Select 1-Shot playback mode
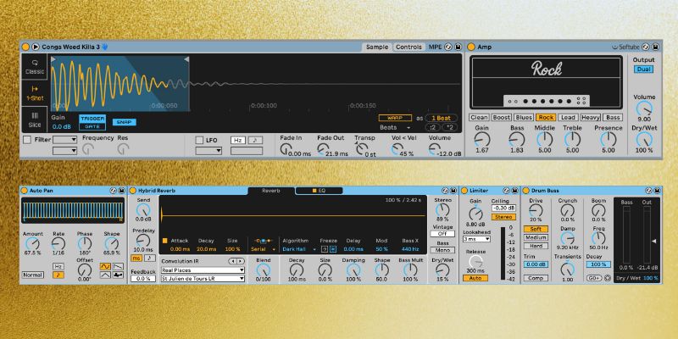678x339 pixels. point(35,93)
